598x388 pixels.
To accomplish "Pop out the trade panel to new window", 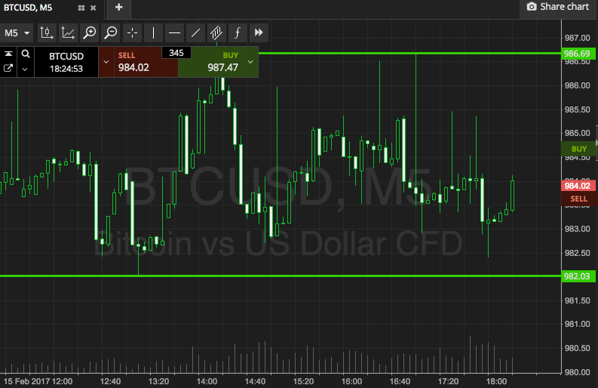I will click(x=8, y=68).
